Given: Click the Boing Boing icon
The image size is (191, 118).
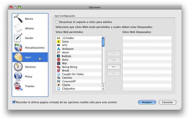Looking at the screenshot, I should tap(59, 67).
